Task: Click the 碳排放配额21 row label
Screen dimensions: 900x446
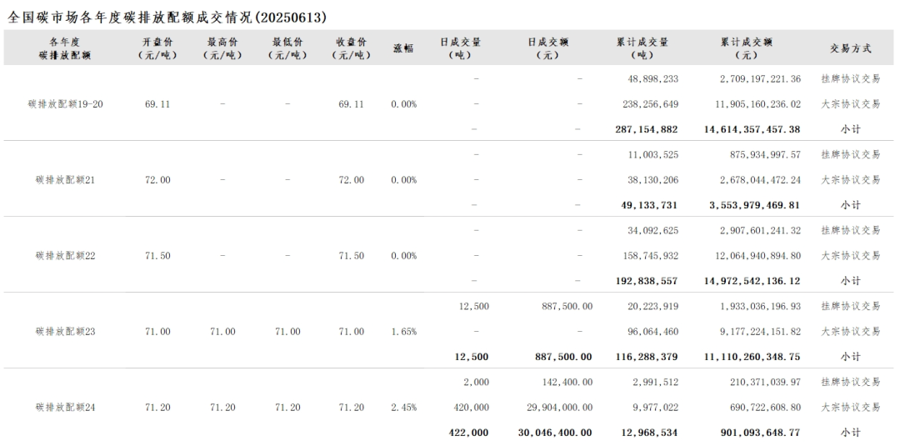Action: tap(66, 180)
